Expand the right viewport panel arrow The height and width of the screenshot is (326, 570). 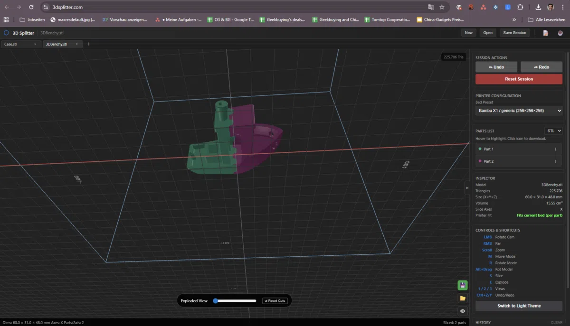click(x=467, y=187)
